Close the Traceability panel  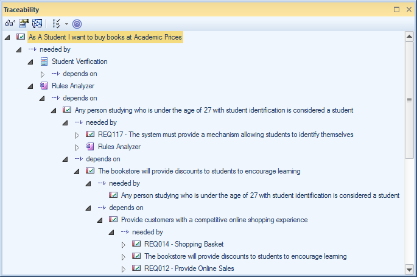[409, 10]
